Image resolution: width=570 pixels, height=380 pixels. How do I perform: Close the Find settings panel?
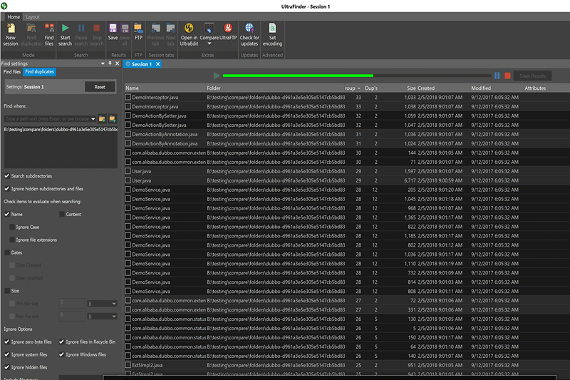pyautogui.click(x=117, y=63)
